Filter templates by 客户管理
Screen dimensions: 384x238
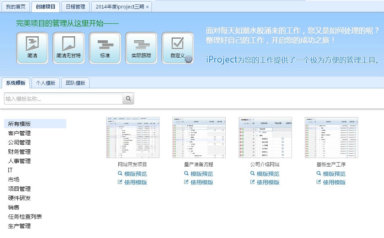click(19, 133)
